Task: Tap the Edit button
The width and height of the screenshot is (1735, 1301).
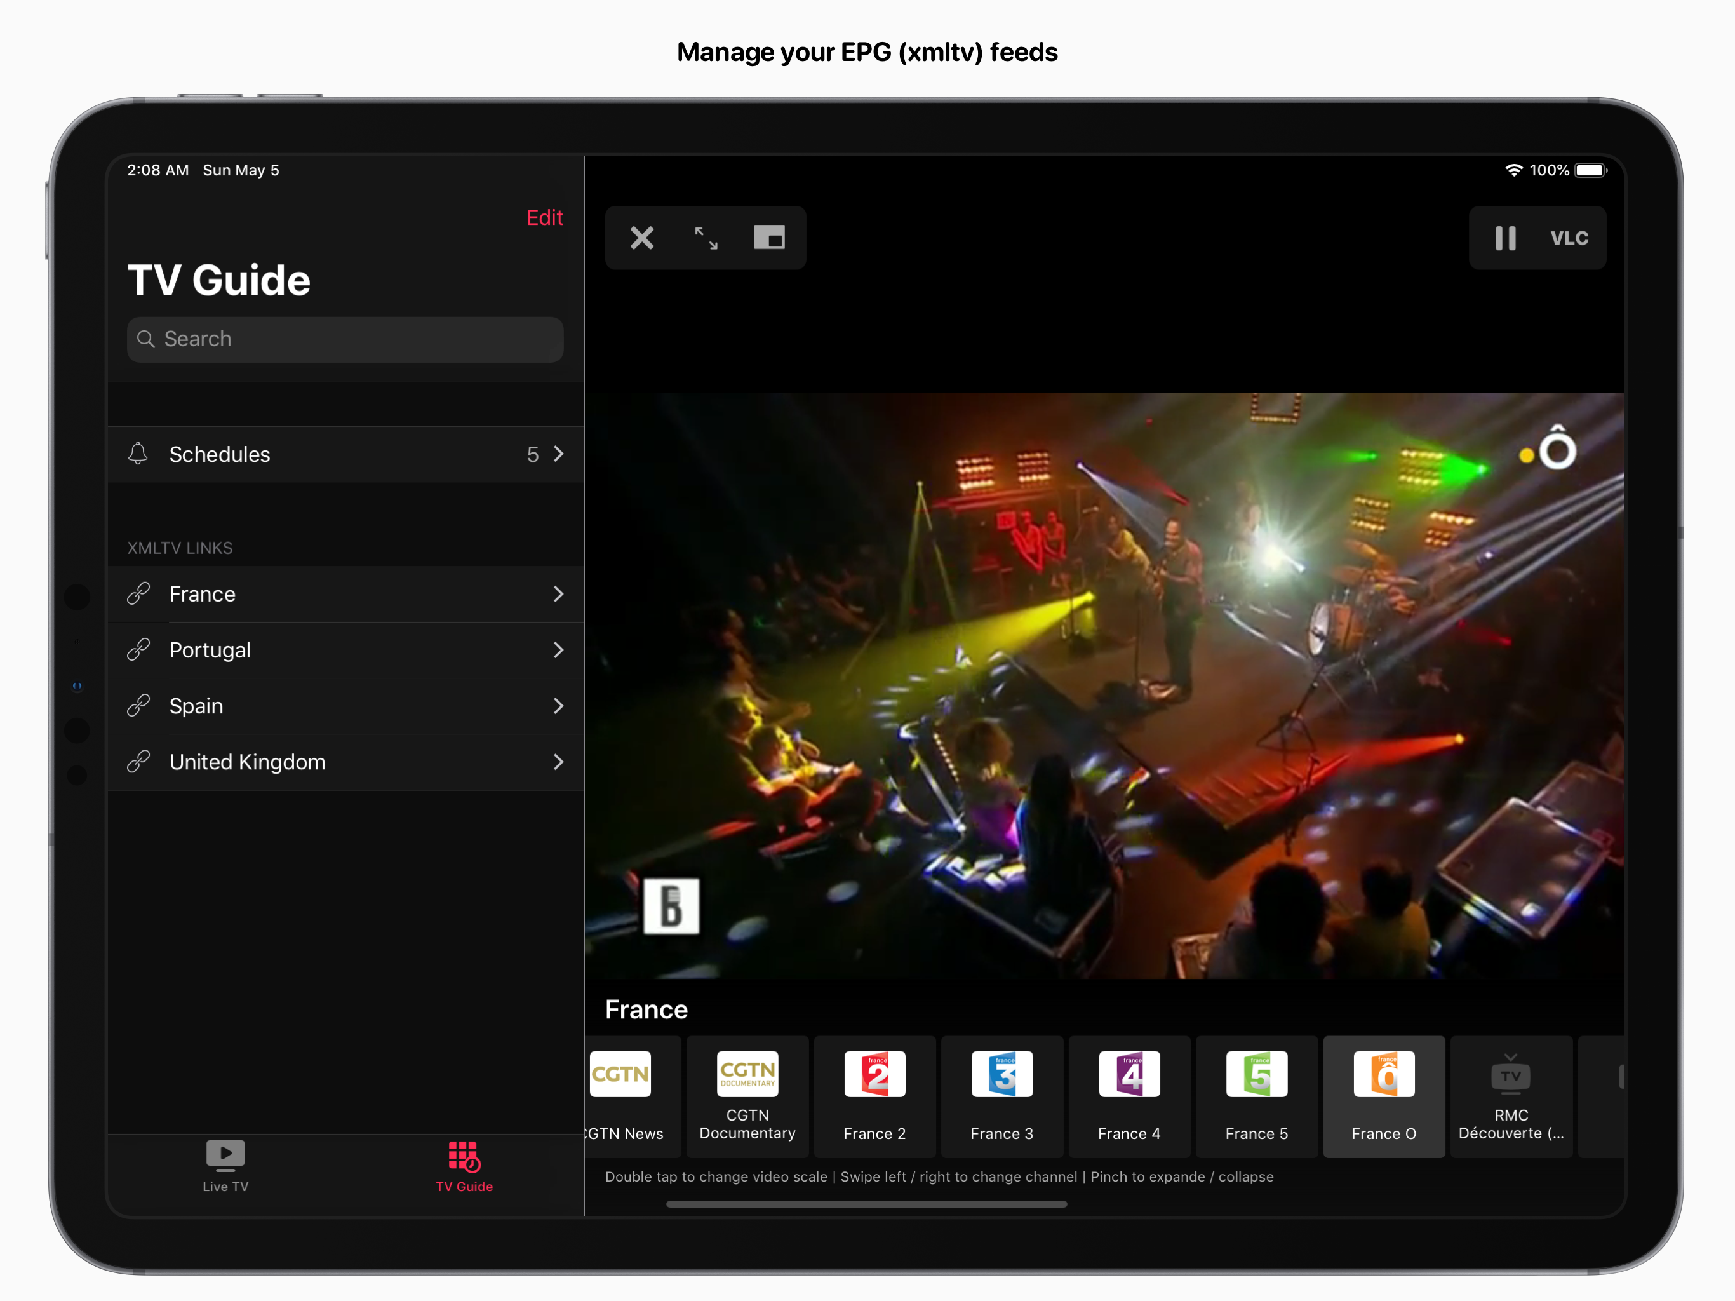Action: point(544,217)
